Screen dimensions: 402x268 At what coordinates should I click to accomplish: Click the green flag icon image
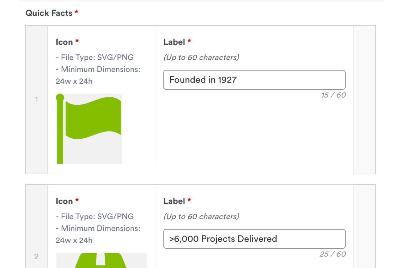(x=89, y=128)
